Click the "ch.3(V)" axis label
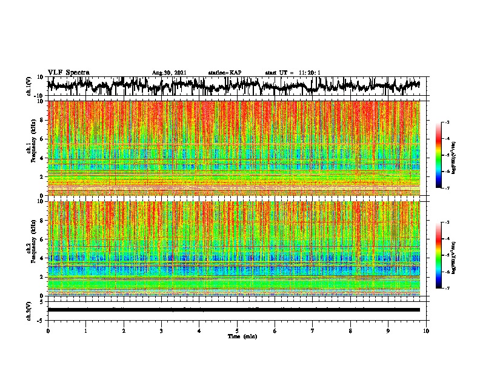 click(29, 311)
